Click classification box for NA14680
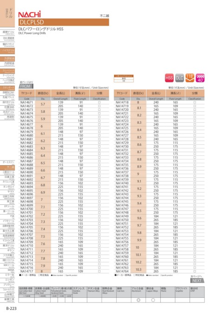This screenshot has height=315, width=223. [x=99, y=135]
